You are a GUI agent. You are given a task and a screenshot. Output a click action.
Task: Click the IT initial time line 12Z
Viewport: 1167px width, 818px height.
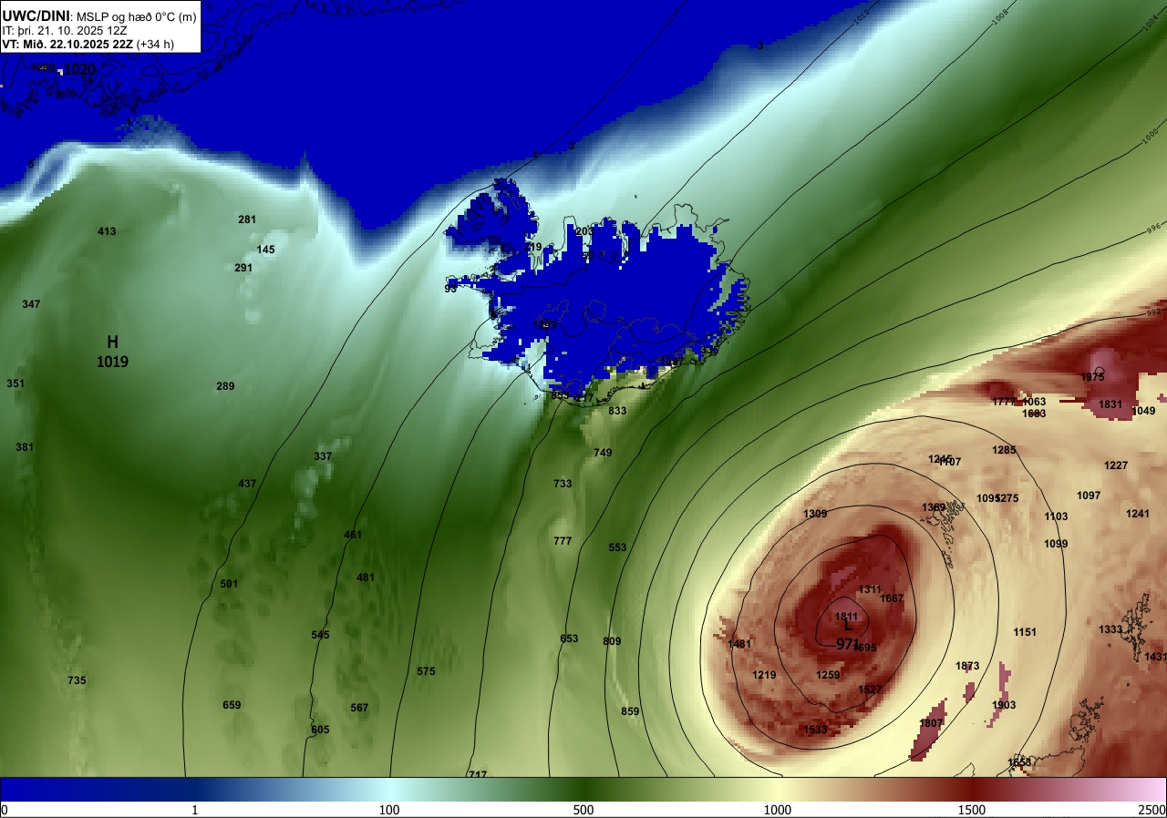tap(65, 30)
